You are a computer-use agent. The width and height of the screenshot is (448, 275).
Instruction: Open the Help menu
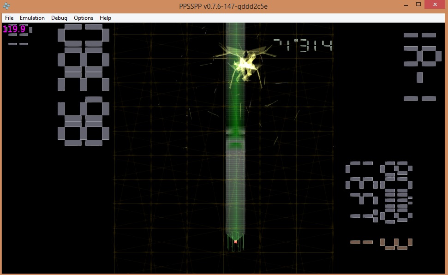105,18
